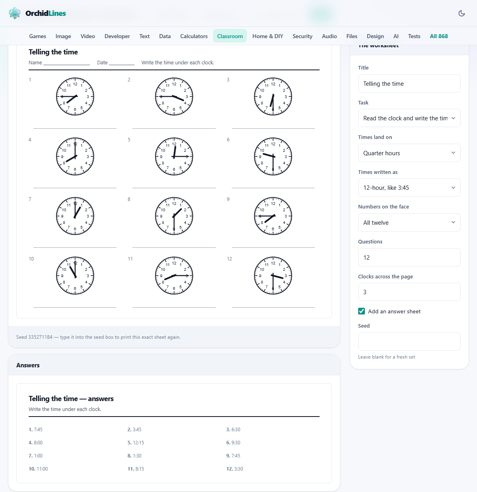Click clock number 6 on the worksheet
477x492 pixels.
coord(273,156)
